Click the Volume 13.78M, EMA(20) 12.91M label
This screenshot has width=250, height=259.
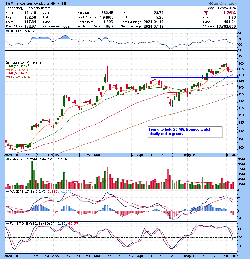click(38, 159)
